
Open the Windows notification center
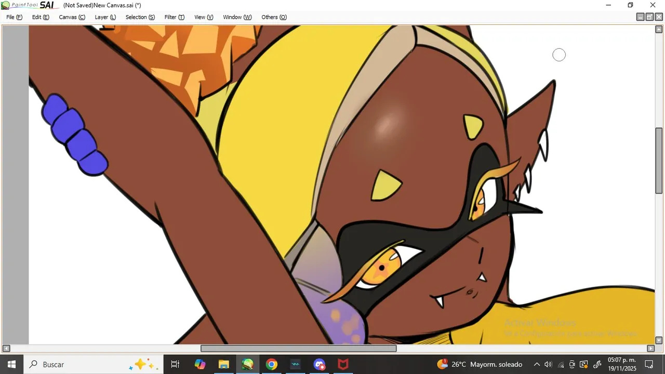[x=649, y=364]
